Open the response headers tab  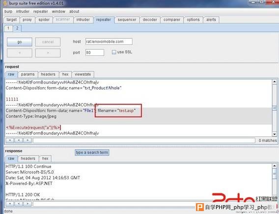(x=28, y=159)
